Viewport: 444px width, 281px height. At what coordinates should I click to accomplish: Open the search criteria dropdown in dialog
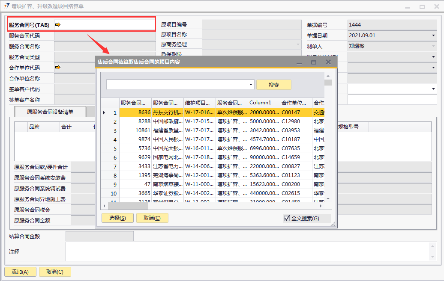click(251, 85)
